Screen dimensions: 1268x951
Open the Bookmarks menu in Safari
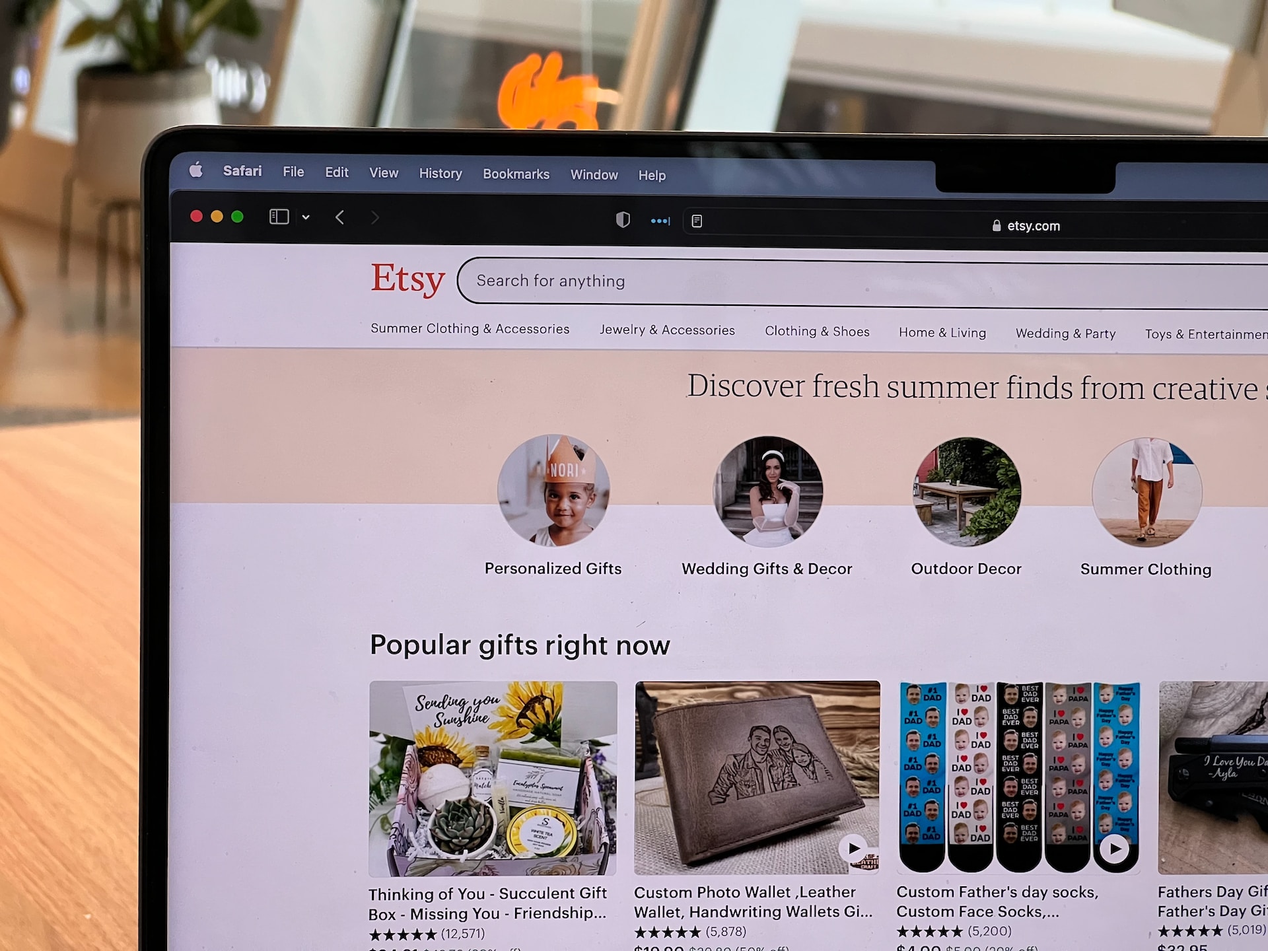point(515,175)
